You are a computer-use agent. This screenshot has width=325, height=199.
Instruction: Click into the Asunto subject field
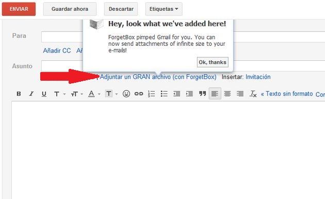tap(62, 66)
